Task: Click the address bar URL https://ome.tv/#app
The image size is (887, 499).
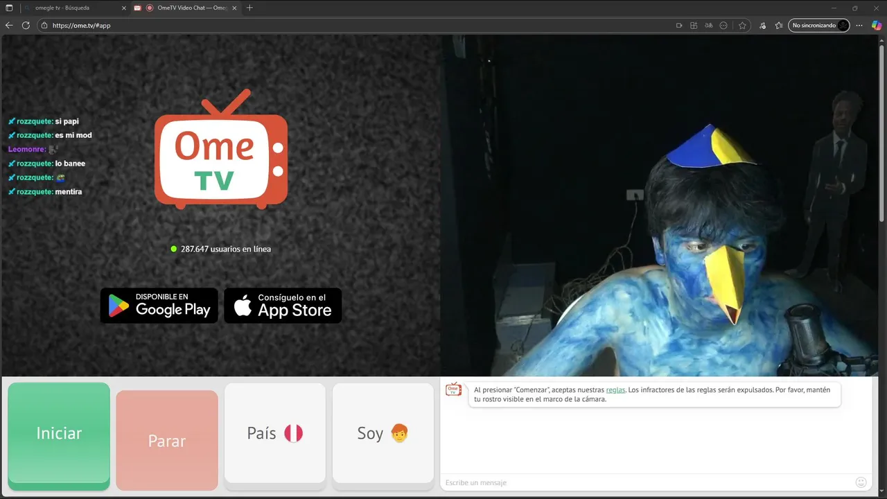Action: [x=81, y=25]
